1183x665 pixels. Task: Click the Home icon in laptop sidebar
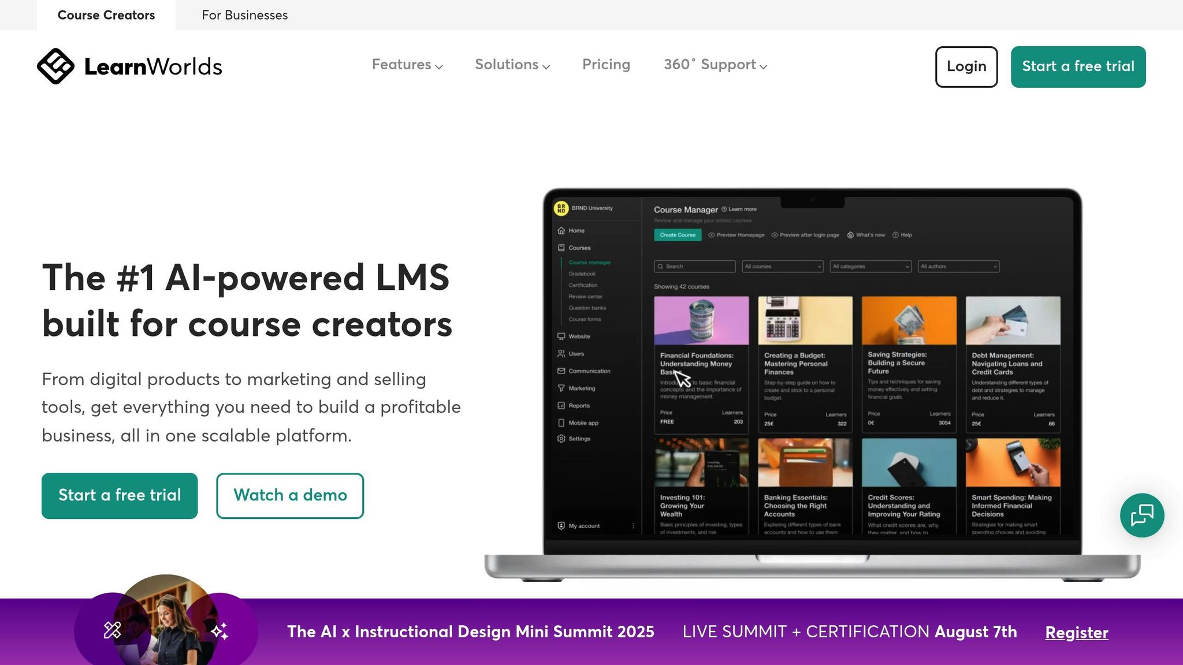(x=561, y=230)
